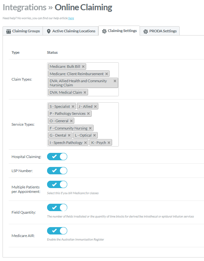Viewport: 204px width, 261px height.
Task: Switch to Active Claiming Locations tab
Action: tap(71, 31)
